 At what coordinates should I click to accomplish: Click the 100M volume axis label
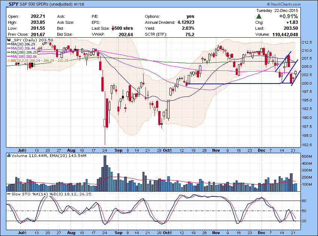[307, 185]
